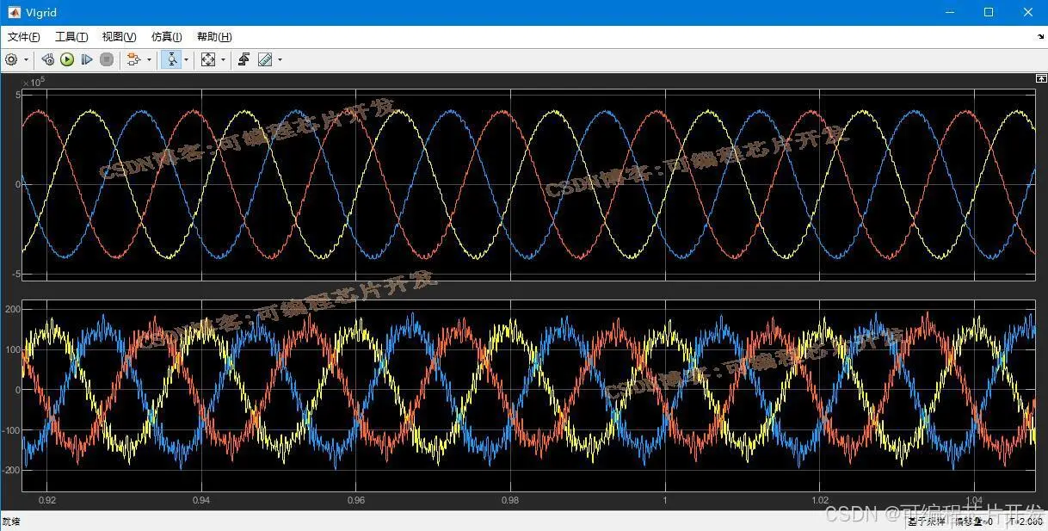Run the simulation with green play button
The image size is (1048, 531).
pyautogui.click(x=67, y=59)
